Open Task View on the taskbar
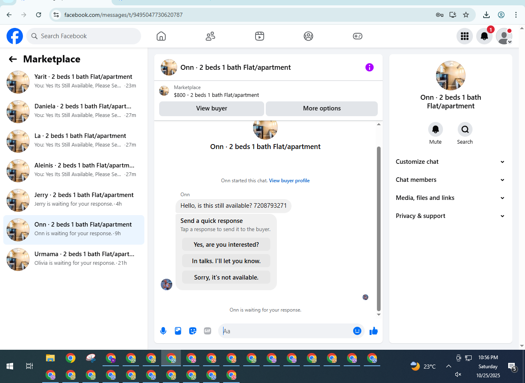The height and width of the screenshot is (383, 525). tap(30, 366)
